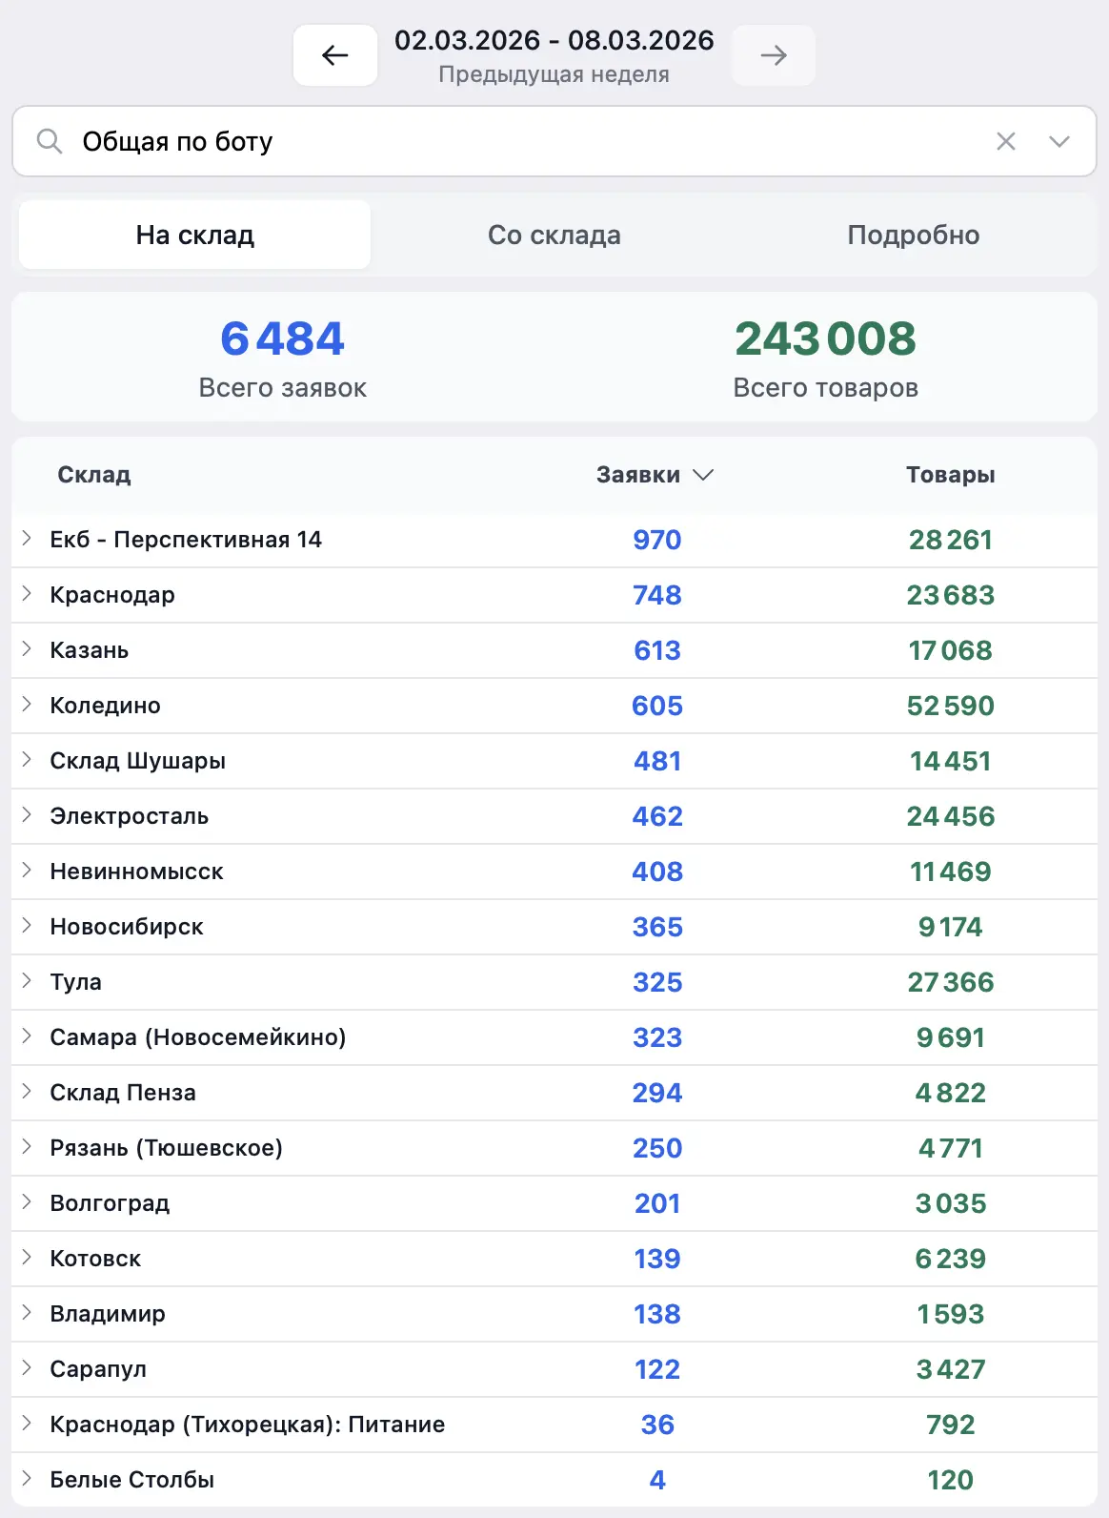Expand the 'Тула' row chevron
Screen dimensions: 1109x1518
(x=27, y=981)
